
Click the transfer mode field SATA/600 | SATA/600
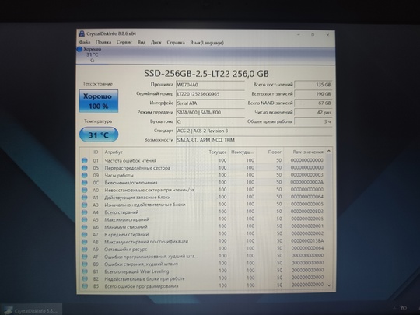click(x=210, y=112)
